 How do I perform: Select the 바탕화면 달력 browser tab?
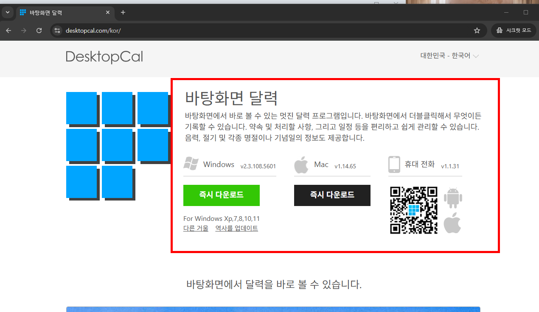tap(65, 12)
